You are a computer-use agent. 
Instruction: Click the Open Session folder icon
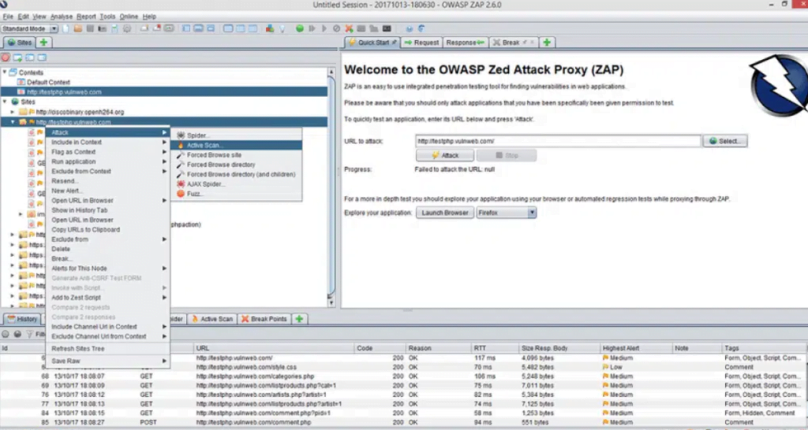(x=78, y=29)
